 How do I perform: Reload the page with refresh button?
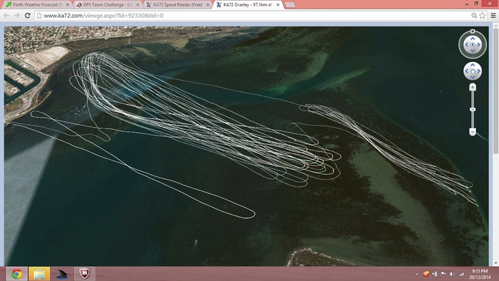click(27, 16)
